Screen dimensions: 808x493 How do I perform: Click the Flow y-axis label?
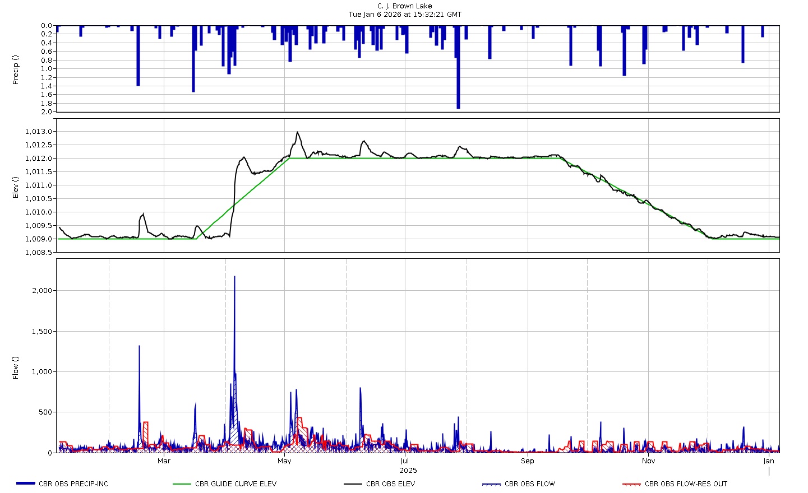pos(16,368)
